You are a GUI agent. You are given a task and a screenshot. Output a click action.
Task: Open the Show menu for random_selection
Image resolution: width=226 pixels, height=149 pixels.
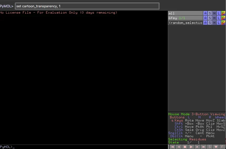coord(210,23)
